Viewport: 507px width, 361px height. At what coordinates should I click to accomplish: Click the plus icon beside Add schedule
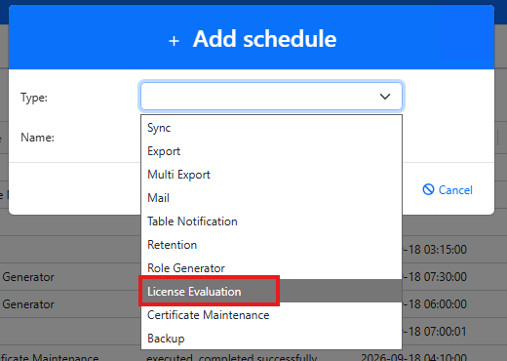[174, 41]
